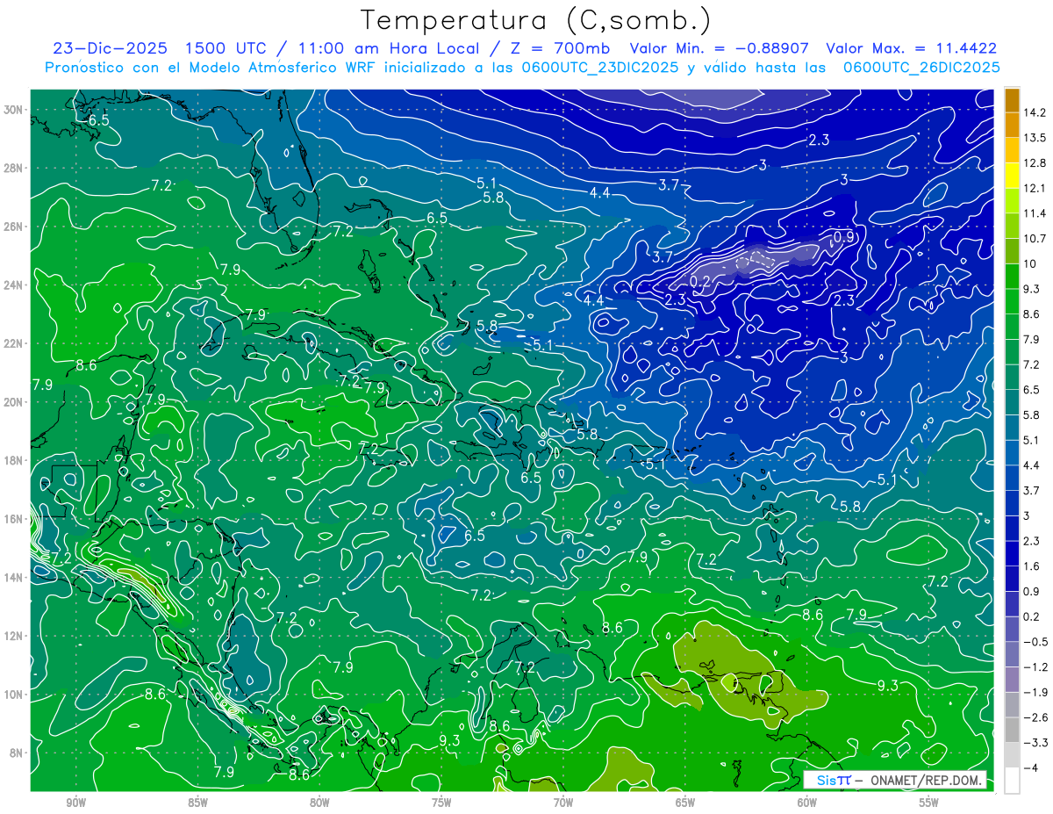Click the "65W" longitude axis label
Image resolution: width=1053 pixels, height=814 pixels.
click(x=685, y=803)
